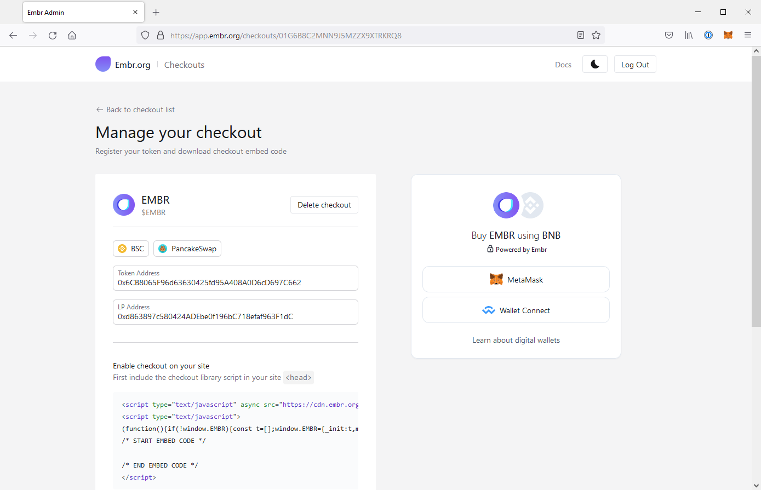The image size is (761, 490).
Task: Click the scrollbar down arrow
Action: [x=756, y=486]
